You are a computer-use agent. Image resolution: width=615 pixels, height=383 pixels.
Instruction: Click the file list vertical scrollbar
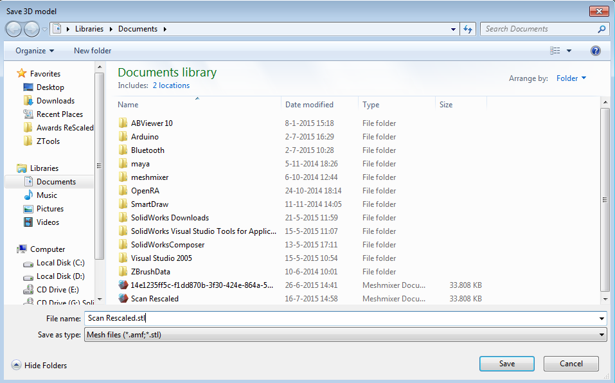[x=605, y=199]
